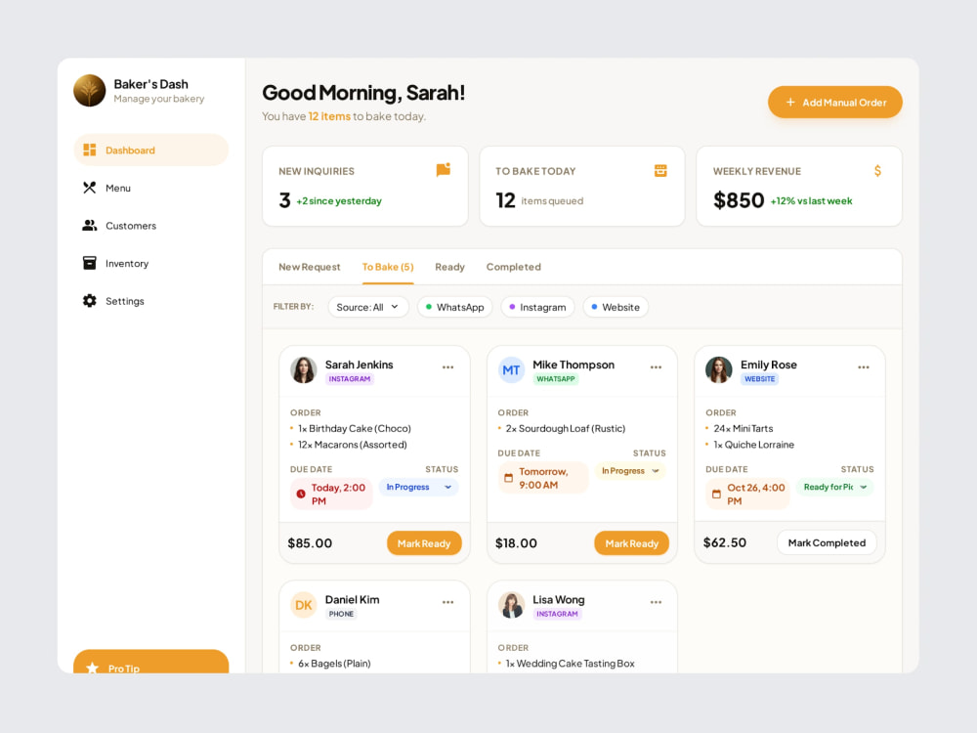Open Sarah Jenkins' In Progress status dropdown
The height and width of the screenshot is (733, 977).
coord(418,487)
